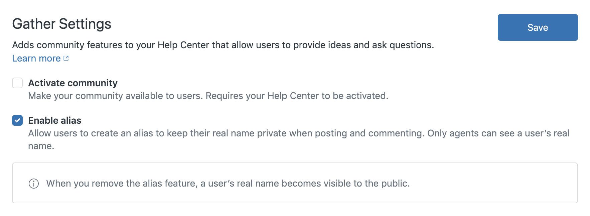Click the info icon in the alias warning banner

(x=34, y=183)
